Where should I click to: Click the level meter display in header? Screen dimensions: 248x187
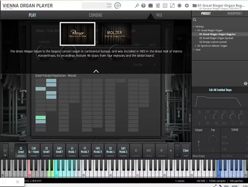tap(97, 6)
